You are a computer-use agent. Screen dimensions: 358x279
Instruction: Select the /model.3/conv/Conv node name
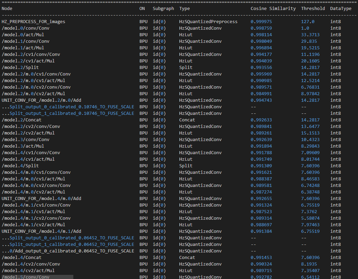tap(25, 140)
